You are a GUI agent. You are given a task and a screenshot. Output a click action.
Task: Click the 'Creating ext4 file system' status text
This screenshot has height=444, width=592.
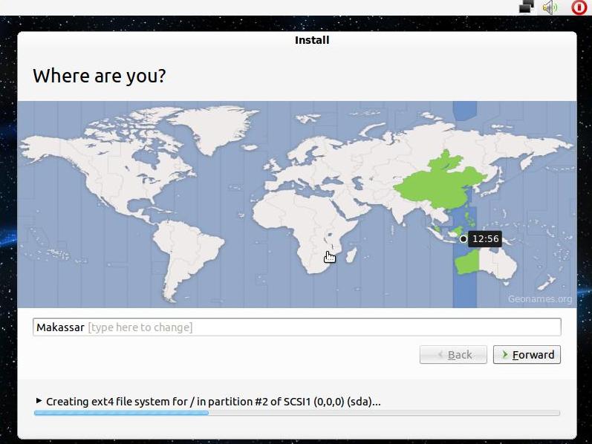pyautogui.click(x=213, y=402)
